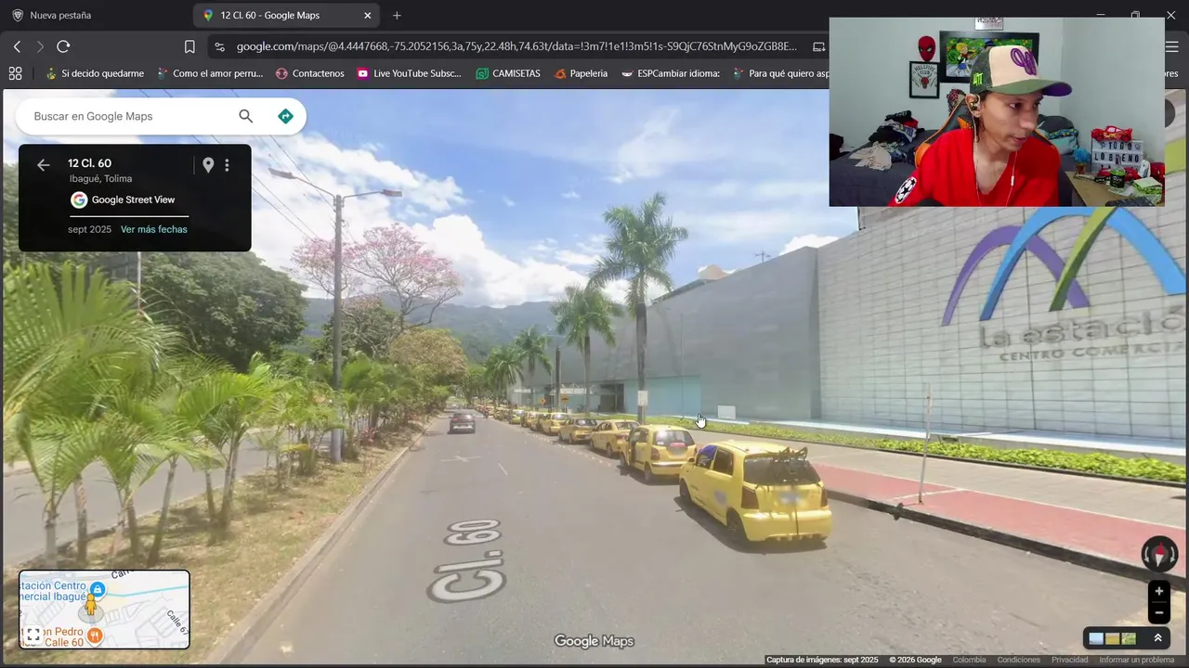This screenshot has height=668, width=1189.
Task: Open site information icon beside the URL
Action: [x=218, y=46]
